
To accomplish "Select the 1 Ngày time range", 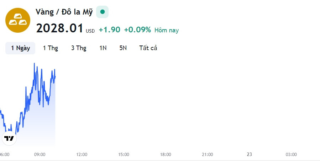I will (20, 48).
